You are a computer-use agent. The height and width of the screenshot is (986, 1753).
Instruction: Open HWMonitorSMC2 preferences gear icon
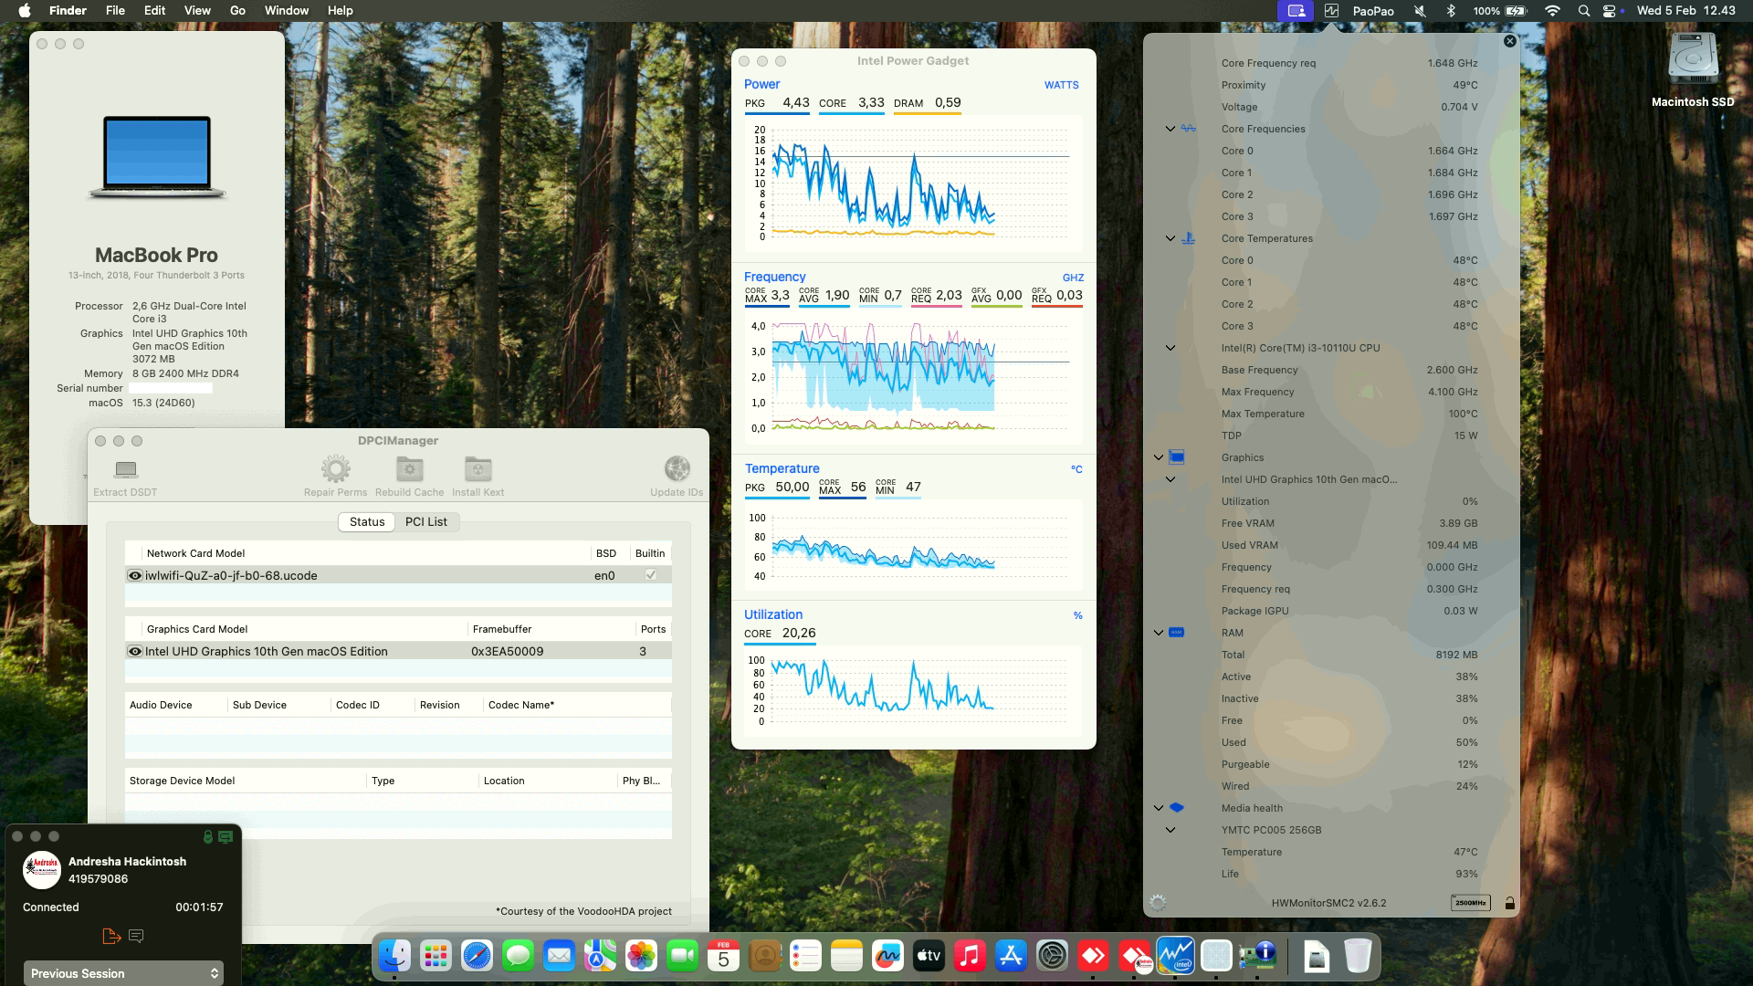pos(1158,903)
